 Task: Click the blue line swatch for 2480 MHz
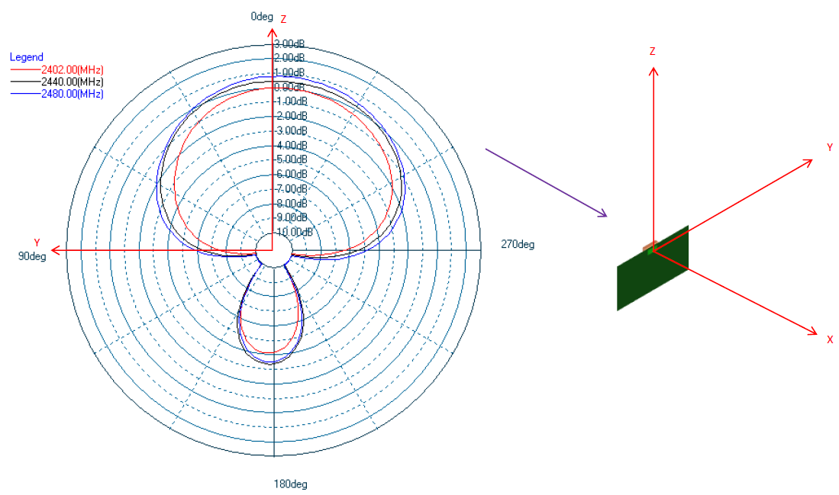[24, 94]
